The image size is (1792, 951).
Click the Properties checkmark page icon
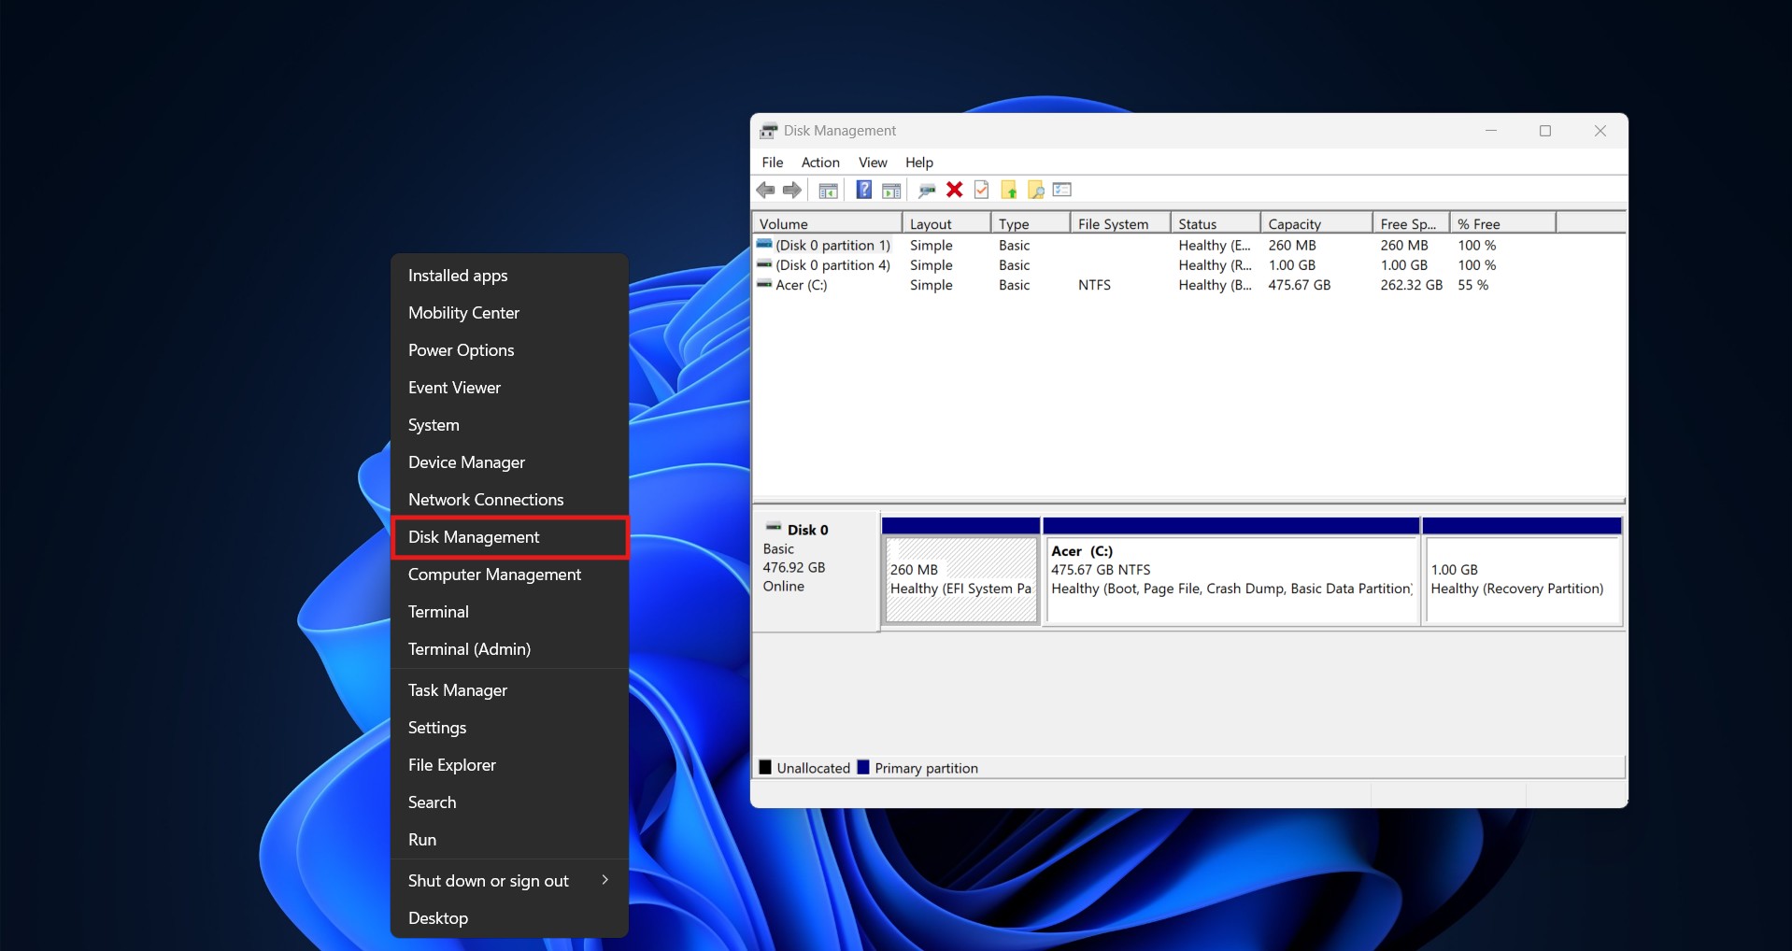[981, 191]
